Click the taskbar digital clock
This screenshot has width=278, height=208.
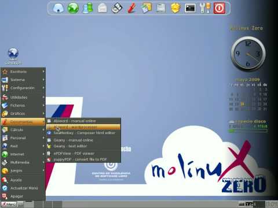tap(271, 204)
